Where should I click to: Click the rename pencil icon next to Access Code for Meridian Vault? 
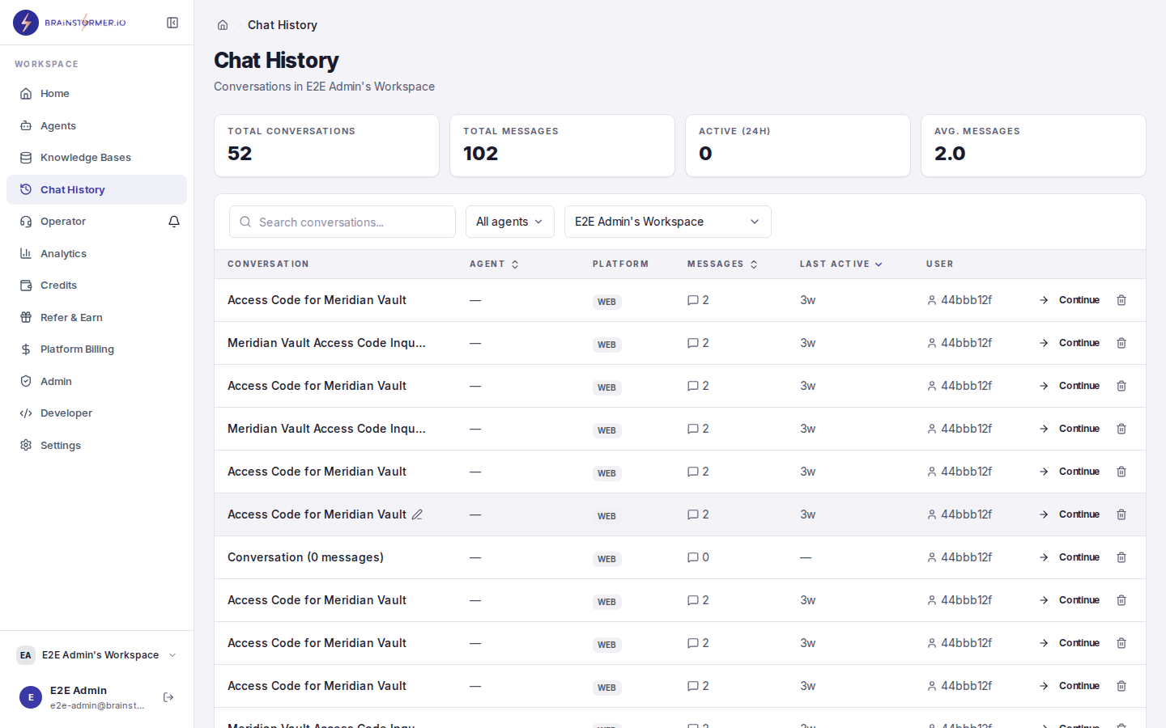pyautogui.click(x=417, y=514)
